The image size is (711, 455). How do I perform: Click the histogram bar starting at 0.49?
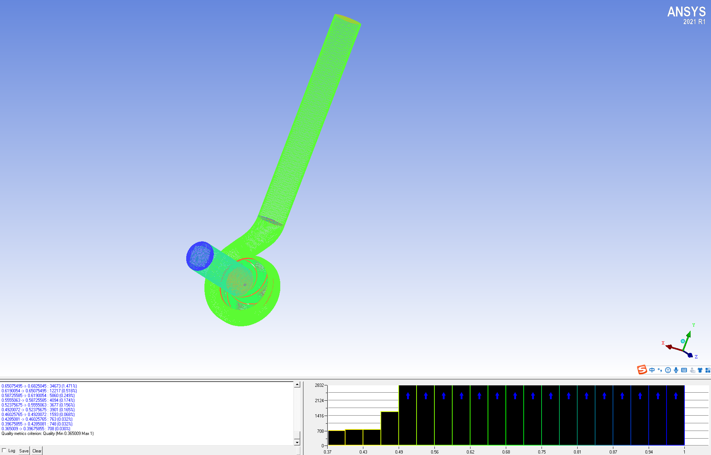click(x=408, y=416)
